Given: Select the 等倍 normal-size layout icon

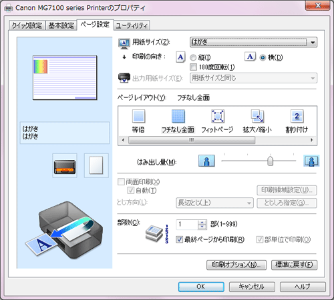Looking at the screenshot, I should tap(138, 116).
